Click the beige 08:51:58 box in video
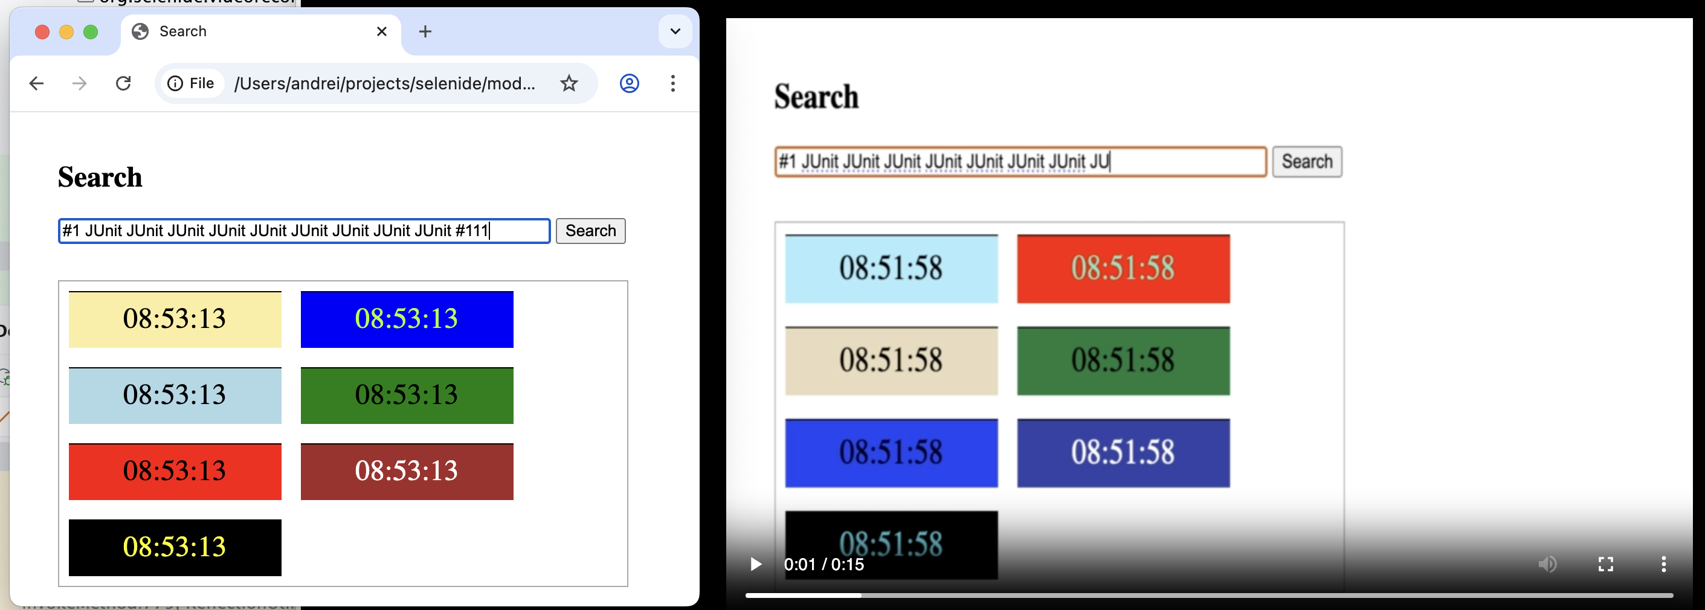The width and height of the screenshot is (1705, 610). coord(892,361)
